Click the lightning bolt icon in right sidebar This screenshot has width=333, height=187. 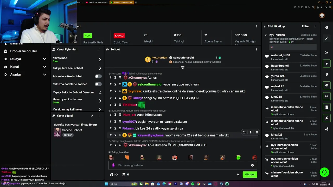(327, 64)
